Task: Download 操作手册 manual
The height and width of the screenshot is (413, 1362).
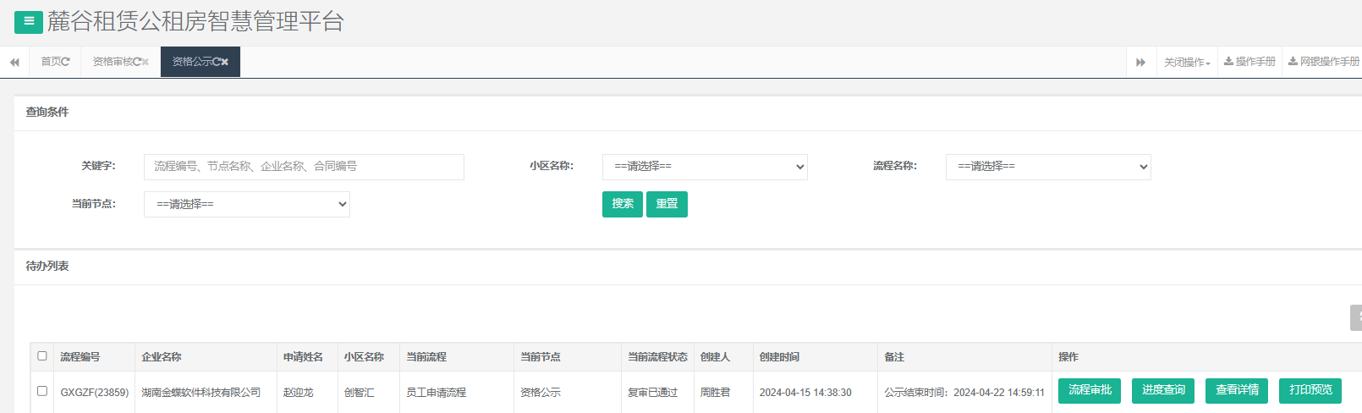Action: click(x=1249, y=62)
